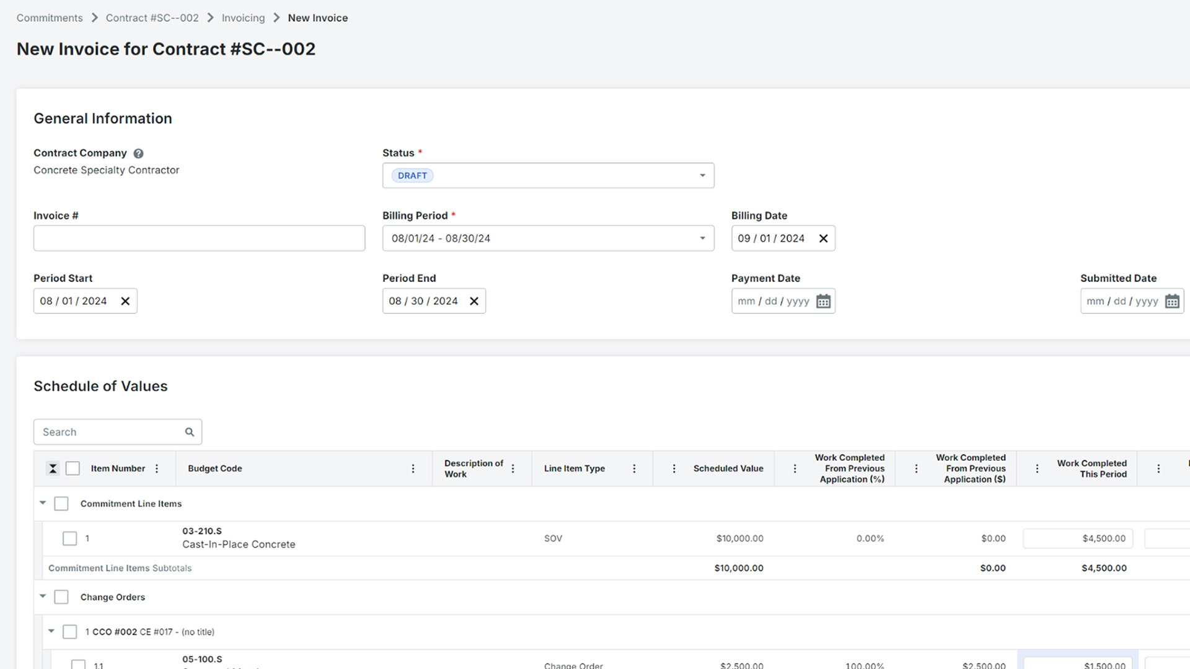Click the three-dot menu icon for Scheduled Value column

pyautogui.click(x=792, y=468)
